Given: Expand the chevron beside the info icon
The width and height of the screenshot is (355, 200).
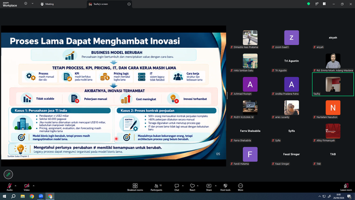Looking at the screenshot, I should point(32,4).
